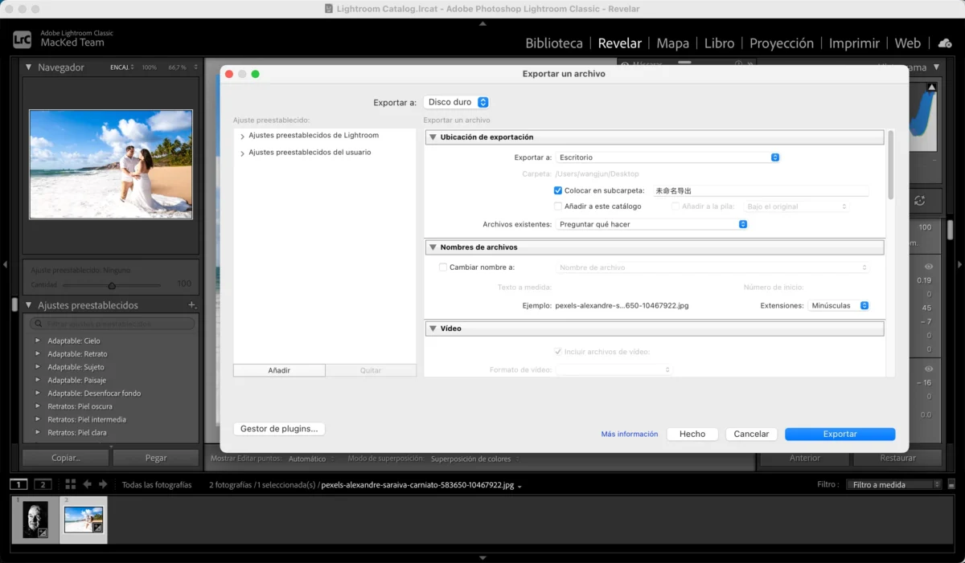Image resolution: width=965 pixels, height=563 pixels.
Task: Switch to the Biblioteca module
Action: point(554,43)
